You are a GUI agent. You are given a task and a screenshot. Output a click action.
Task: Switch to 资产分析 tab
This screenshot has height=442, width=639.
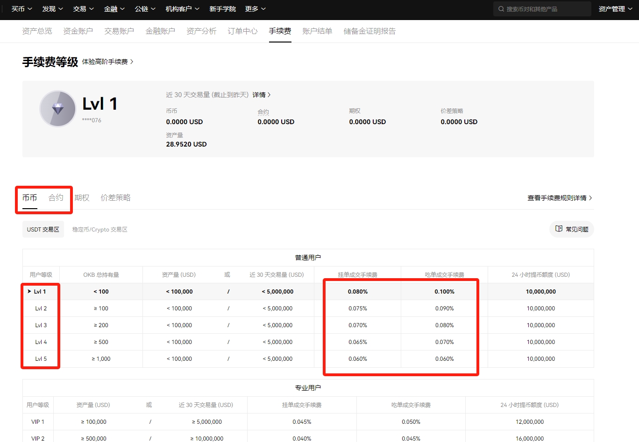pos(202,31)
